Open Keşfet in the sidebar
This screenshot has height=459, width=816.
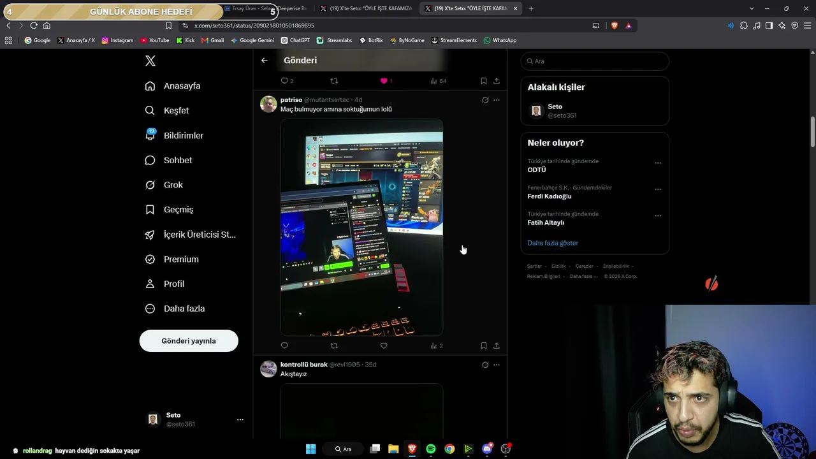(167, 110)
